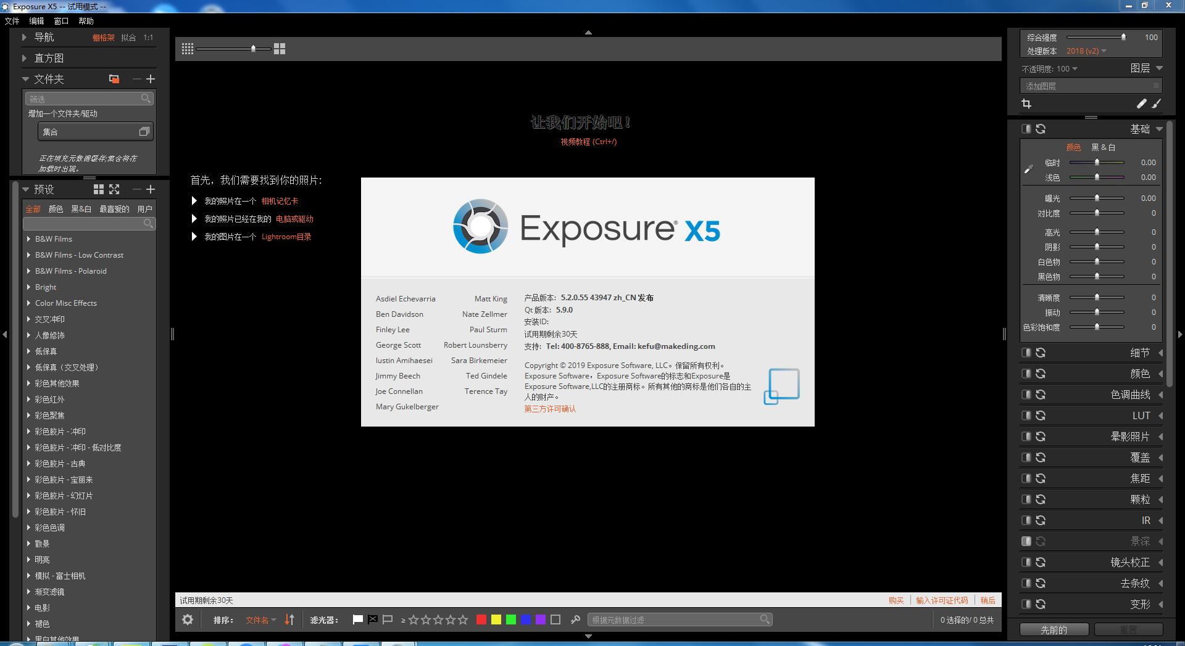The height and width of the screenshot is (646, 1185).
Task: Expand presets panel to full screen
Action: [x=114, y=189]
